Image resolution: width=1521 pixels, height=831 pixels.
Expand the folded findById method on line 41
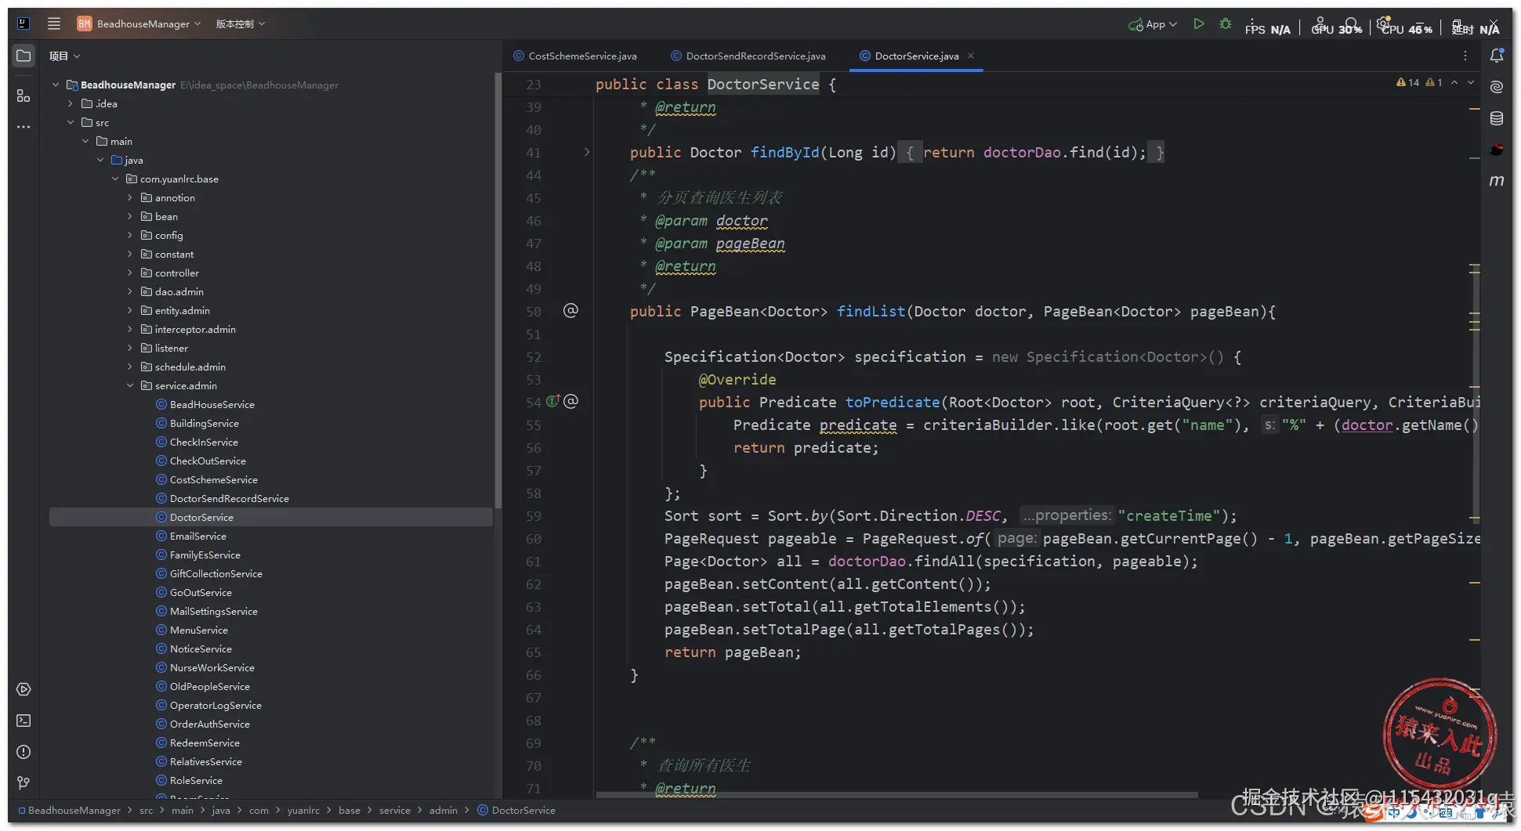(x=587, y=152)
